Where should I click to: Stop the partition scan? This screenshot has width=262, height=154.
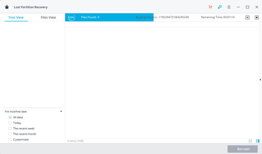click(257, 17)
